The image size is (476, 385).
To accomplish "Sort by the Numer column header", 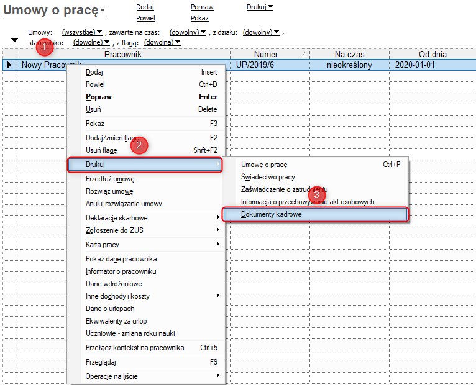I will (x=266, y=55).
